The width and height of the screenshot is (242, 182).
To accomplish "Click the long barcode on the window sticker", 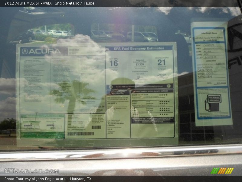I will coord(80,134).
